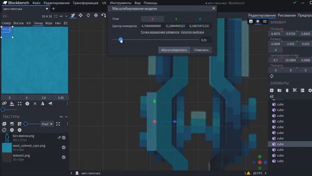312x176 pixels.
Task: Switch to the Рисование mode tab
Action: (x=287, y=15)
